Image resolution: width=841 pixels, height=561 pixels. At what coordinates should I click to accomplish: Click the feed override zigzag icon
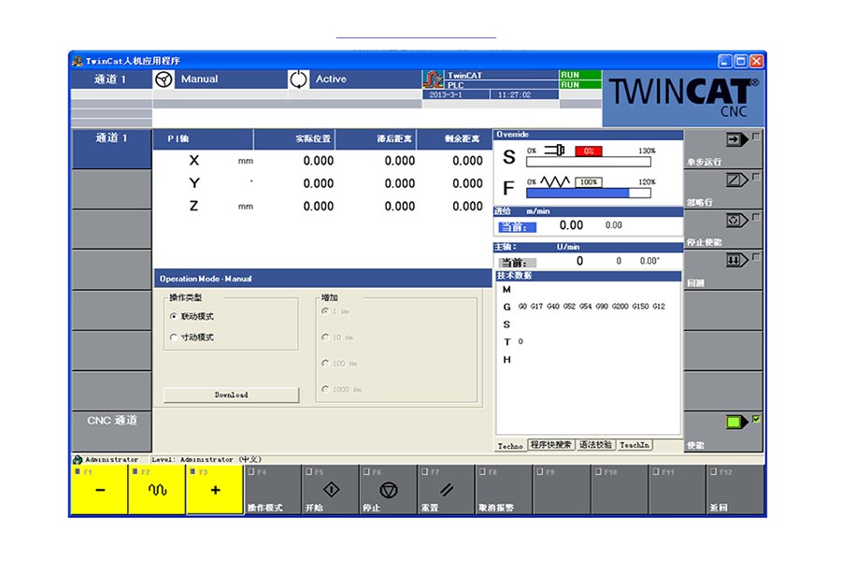(554, 182)
